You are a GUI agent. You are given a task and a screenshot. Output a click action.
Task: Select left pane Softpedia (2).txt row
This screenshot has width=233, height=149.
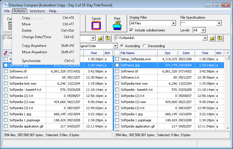58,96
